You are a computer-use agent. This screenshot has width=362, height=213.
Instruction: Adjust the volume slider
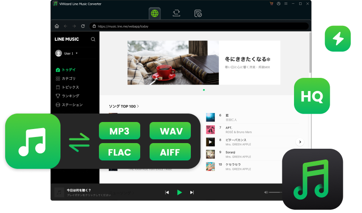tap(276, 192)
